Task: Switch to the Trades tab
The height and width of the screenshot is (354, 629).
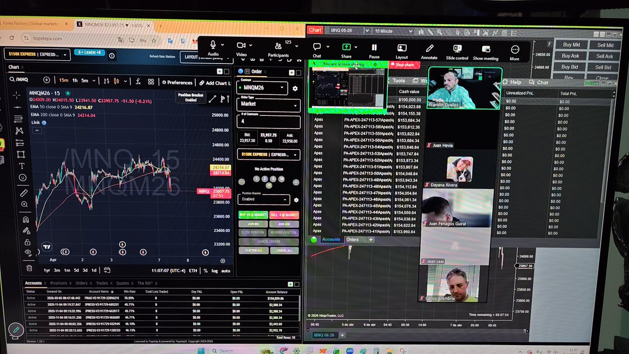Action: click(x=102, y=283)
